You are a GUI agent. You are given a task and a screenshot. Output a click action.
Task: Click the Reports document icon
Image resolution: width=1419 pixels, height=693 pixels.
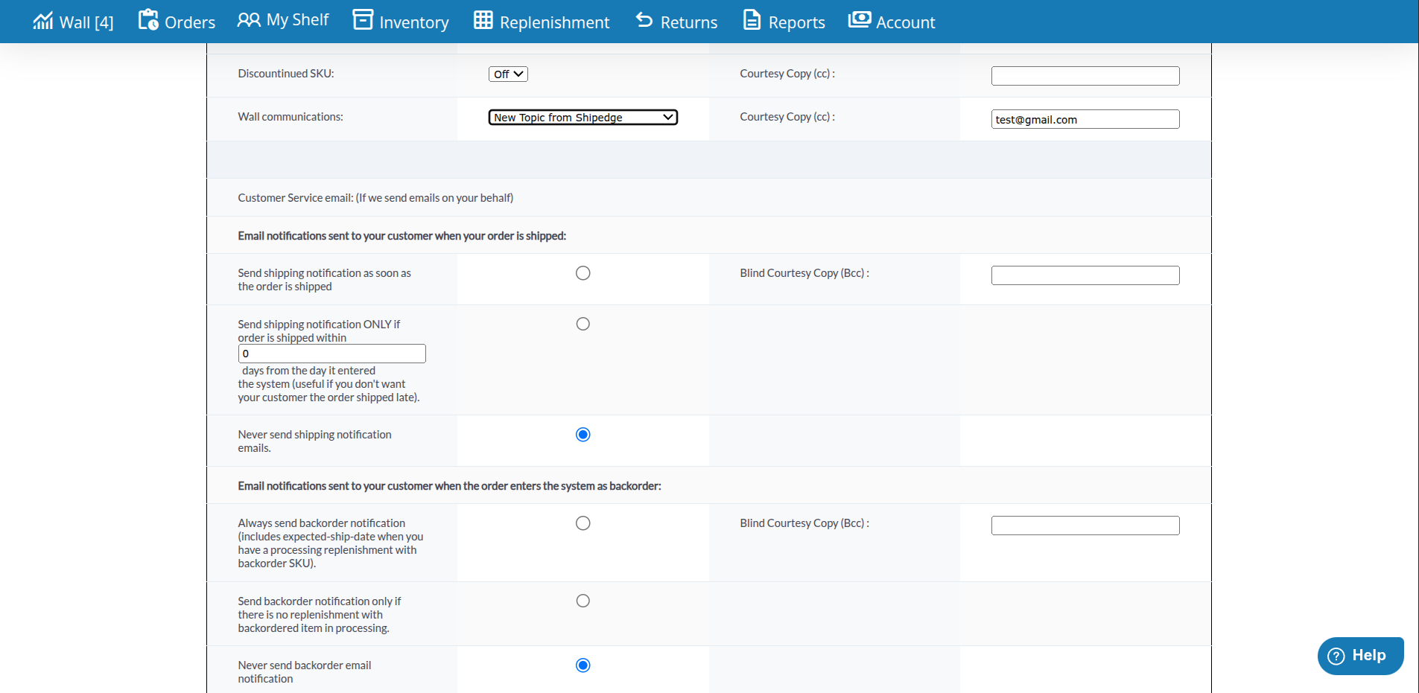click(752, 20)
